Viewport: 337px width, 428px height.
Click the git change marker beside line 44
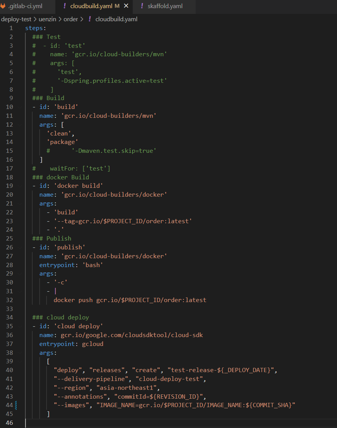coord(16,405)
